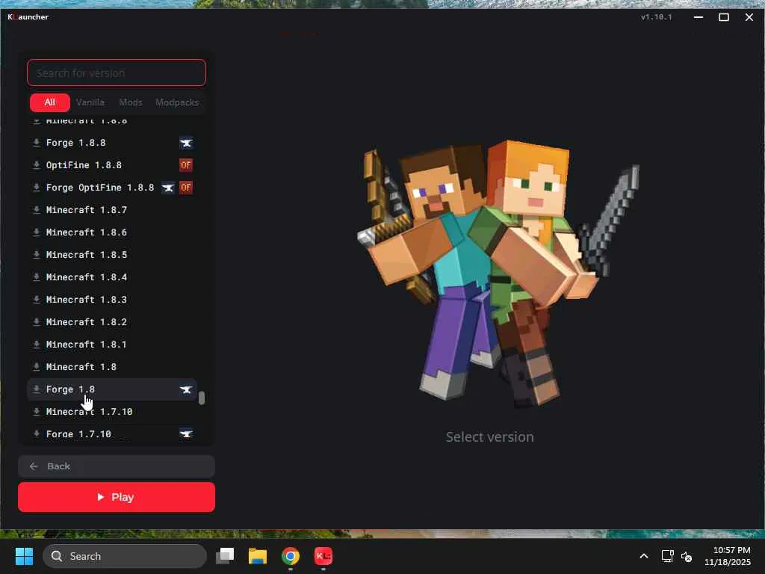Click the version list scrollbar thumb
The image size is (765, 574).
tap(202, 398)
